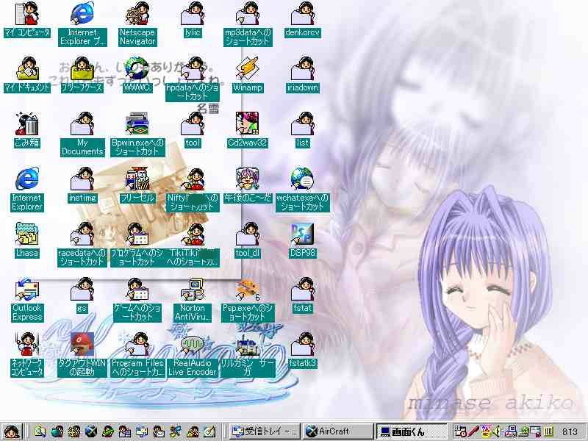This screenshot has width=588, height=441.
Task: Open the ごみ箱 recycle bin icon
Action: tap(27, 125)
